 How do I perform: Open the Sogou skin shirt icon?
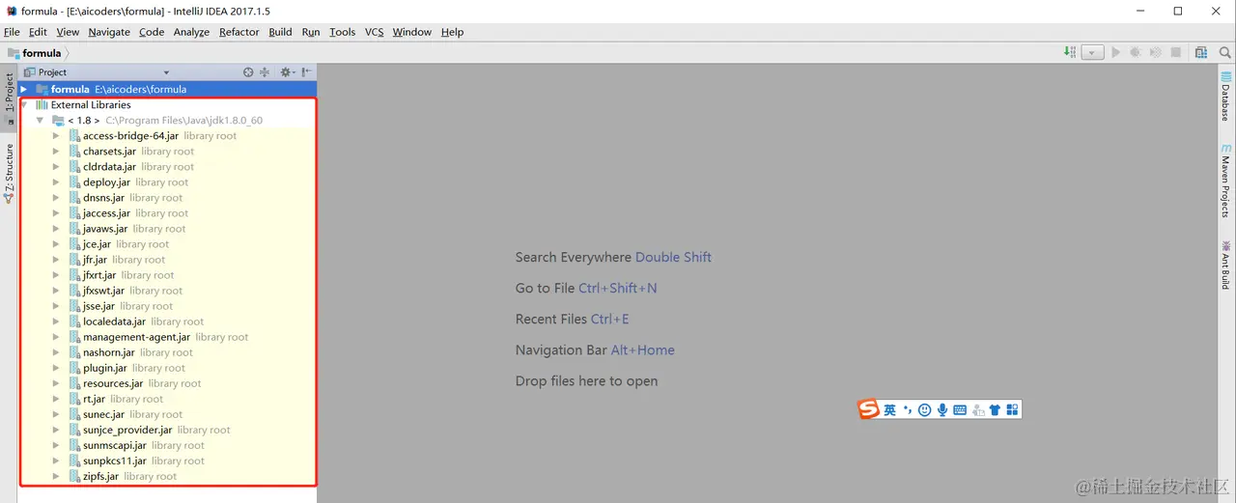click(x=996, y=410)
